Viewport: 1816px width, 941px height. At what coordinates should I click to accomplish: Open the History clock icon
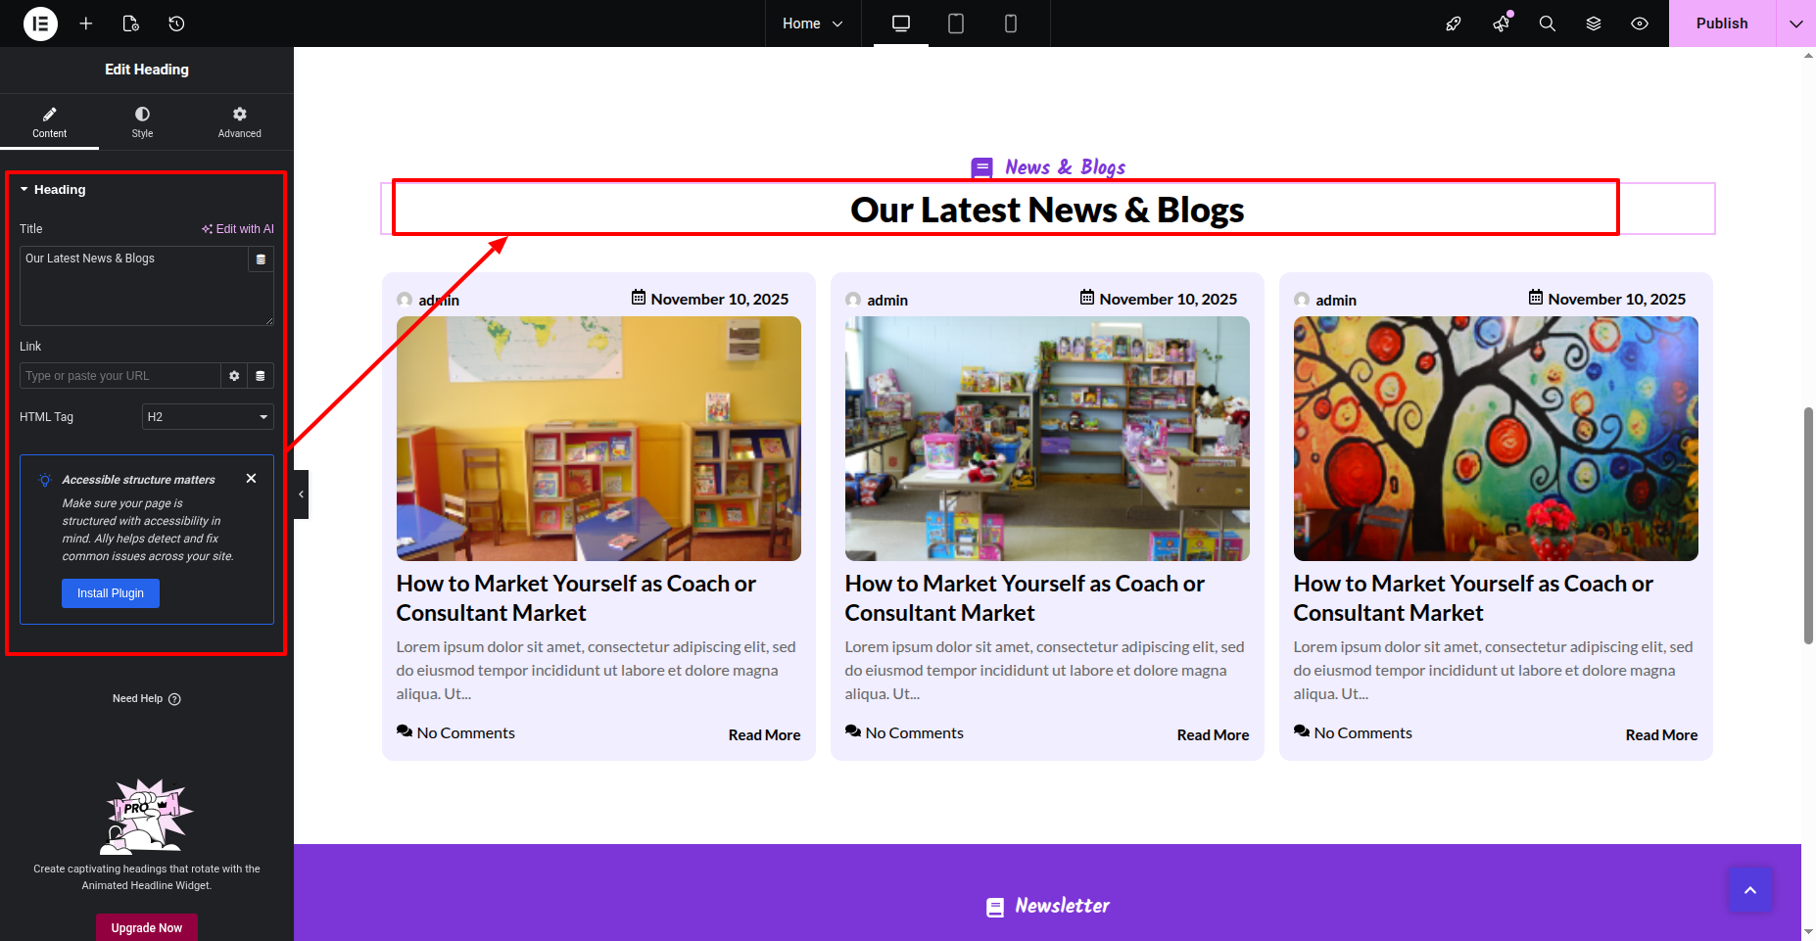[x=176, y=24]
